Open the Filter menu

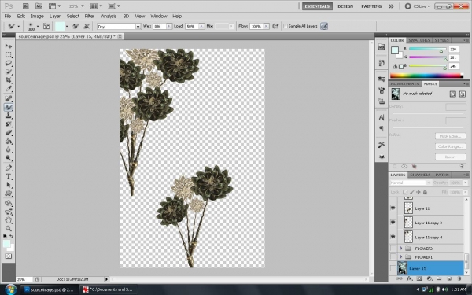pos(90,17)
